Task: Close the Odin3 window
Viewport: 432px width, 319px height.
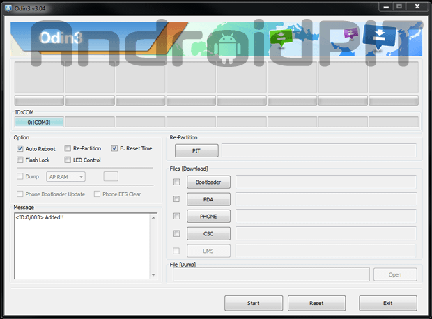Action: pyautogui.click(x=417, y=6)
